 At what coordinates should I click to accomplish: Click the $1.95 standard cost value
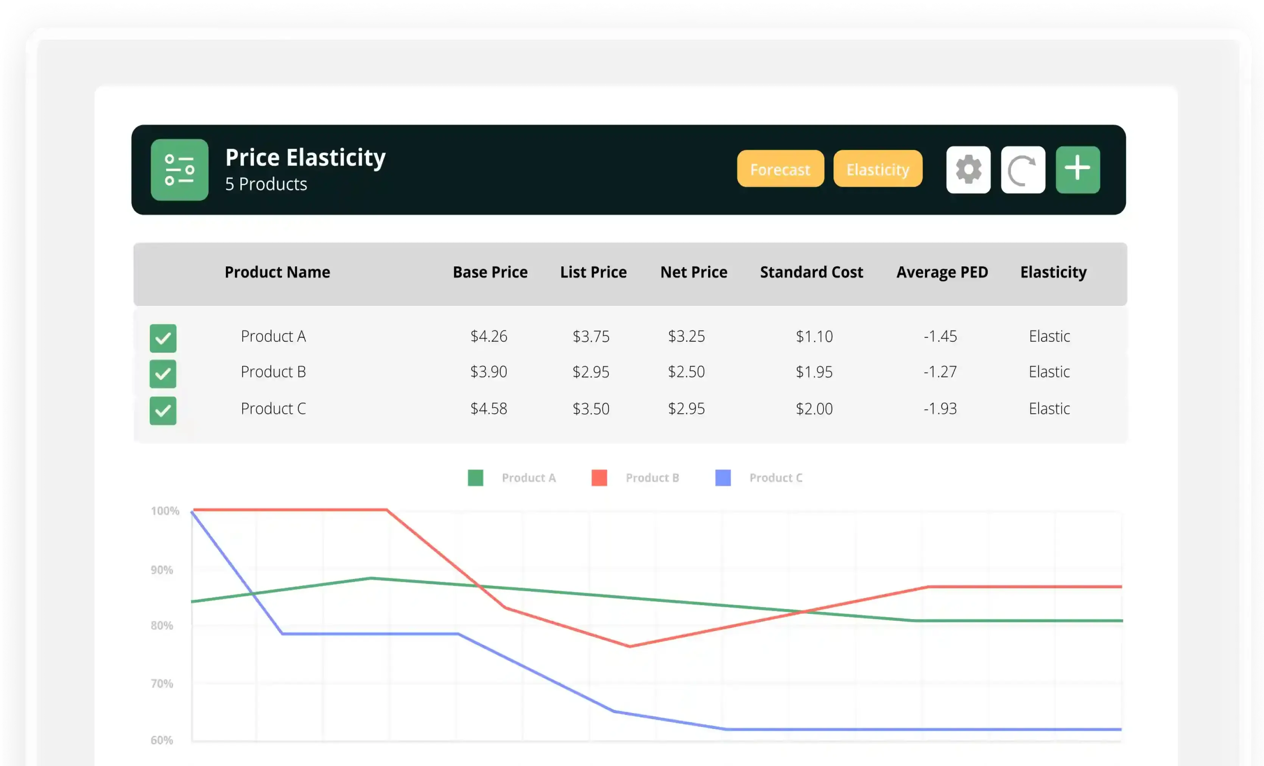(x=814, y=371)
